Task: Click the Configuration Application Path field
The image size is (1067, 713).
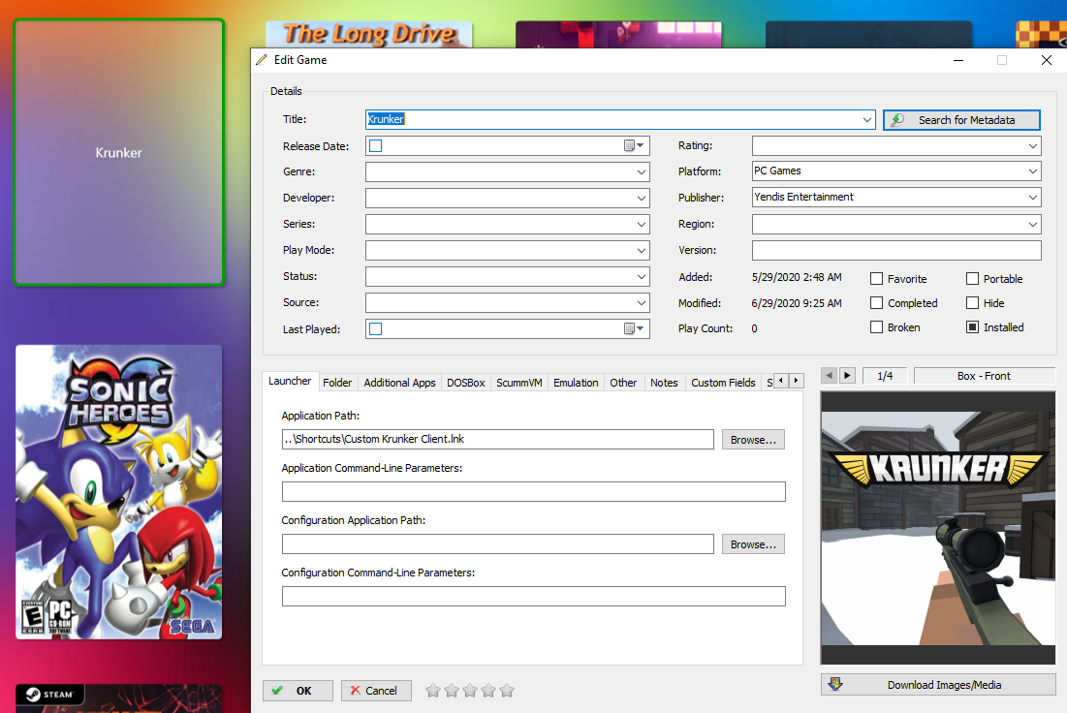Action: 498,544
